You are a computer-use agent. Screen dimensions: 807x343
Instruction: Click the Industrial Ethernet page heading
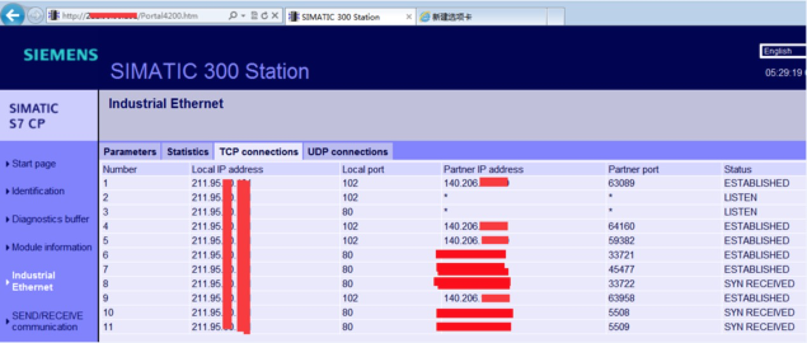[x=166, y=104]
